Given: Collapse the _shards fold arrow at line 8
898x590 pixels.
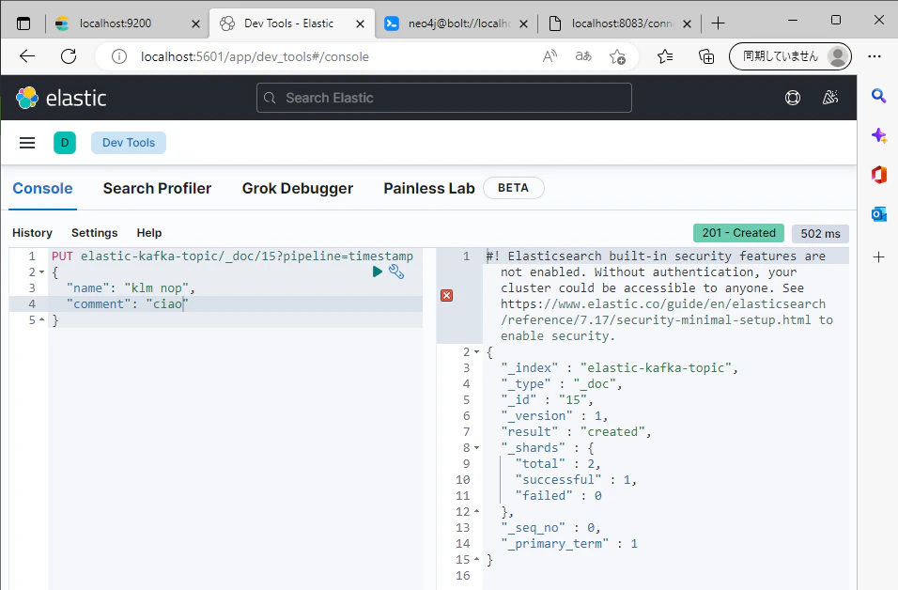Looking at the screenshot, I should pos(476,448).
